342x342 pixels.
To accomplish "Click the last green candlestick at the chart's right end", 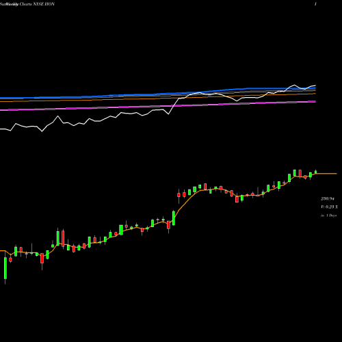I will (x=315, y=172).
